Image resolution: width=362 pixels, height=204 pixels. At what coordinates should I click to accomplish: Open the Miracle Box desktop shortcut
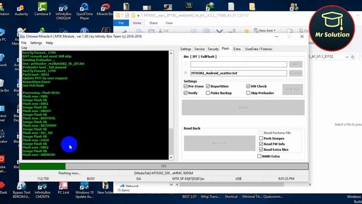tap(105, 10)
